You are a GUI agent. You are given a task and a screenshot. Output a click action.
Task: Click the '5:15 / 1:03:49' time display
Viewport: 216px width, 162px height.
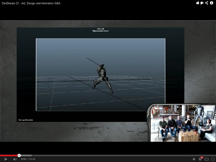[28, 159]
